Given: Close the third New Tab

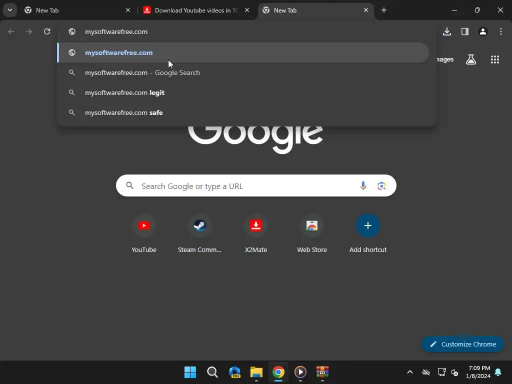Looking at the screenshot, I should click(x=365, y=10).
